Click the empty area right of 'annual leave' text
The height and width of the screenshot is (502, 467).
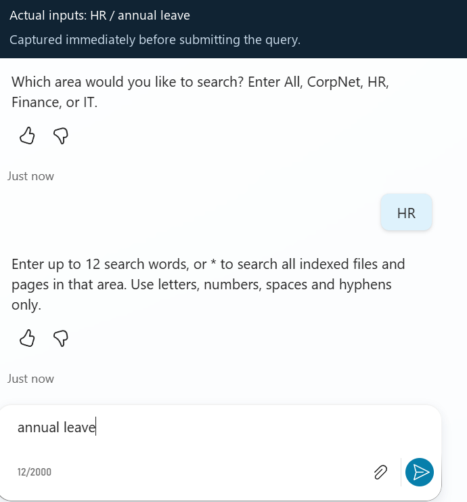click(x=256, y=427)
